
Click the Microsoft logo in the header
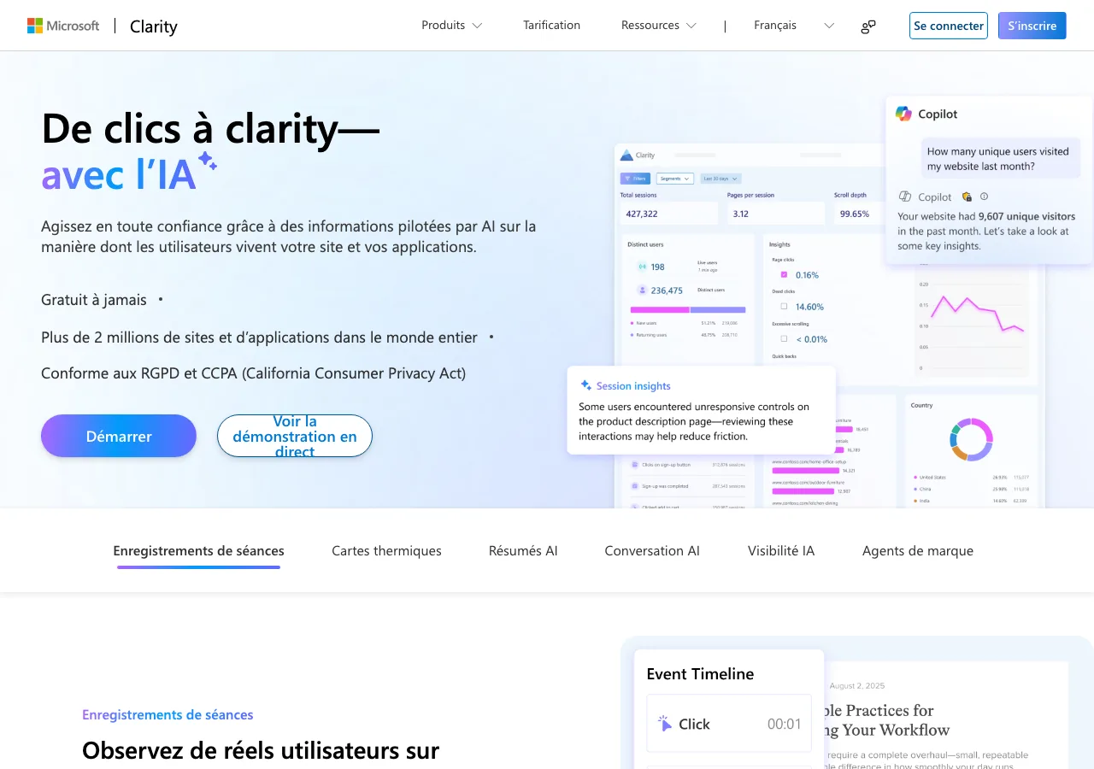pyautogui.click(x=63, y=26)
